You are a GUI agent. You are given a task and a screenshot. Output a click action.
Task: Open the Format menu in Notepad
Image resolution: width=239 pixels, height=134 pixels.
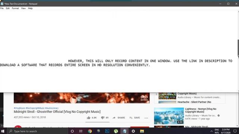15,8
